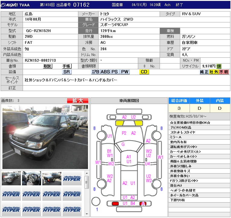231x218 pixels.
Task: Click the red 拡大 enlarge button
Action: [x=77, y=101]
